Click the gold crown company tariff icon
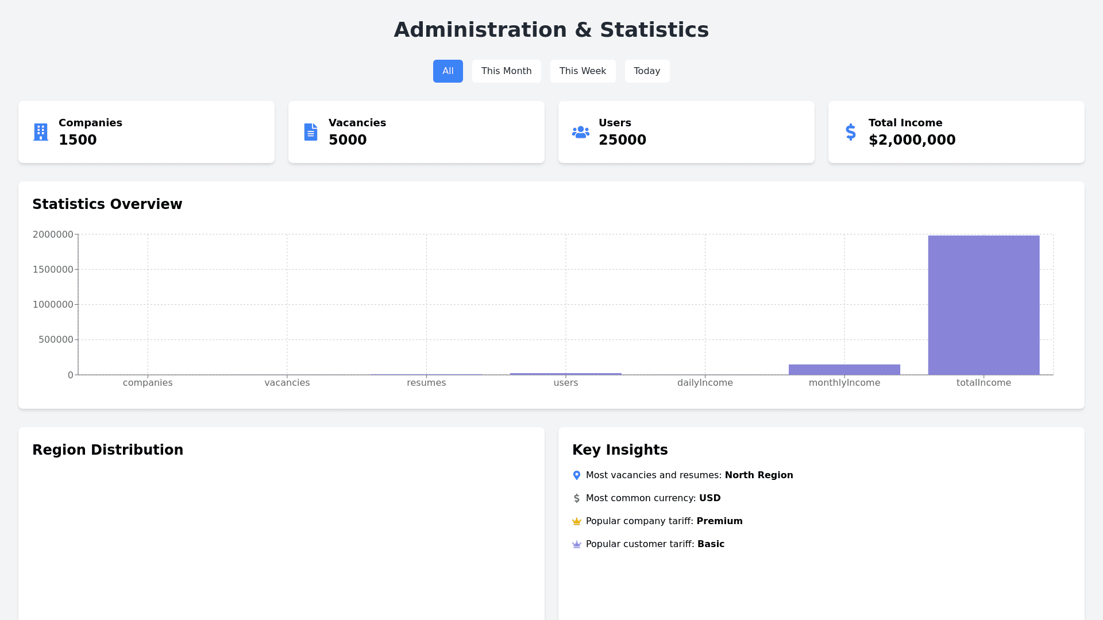The image size is (1103, 620). pos(577,521)
